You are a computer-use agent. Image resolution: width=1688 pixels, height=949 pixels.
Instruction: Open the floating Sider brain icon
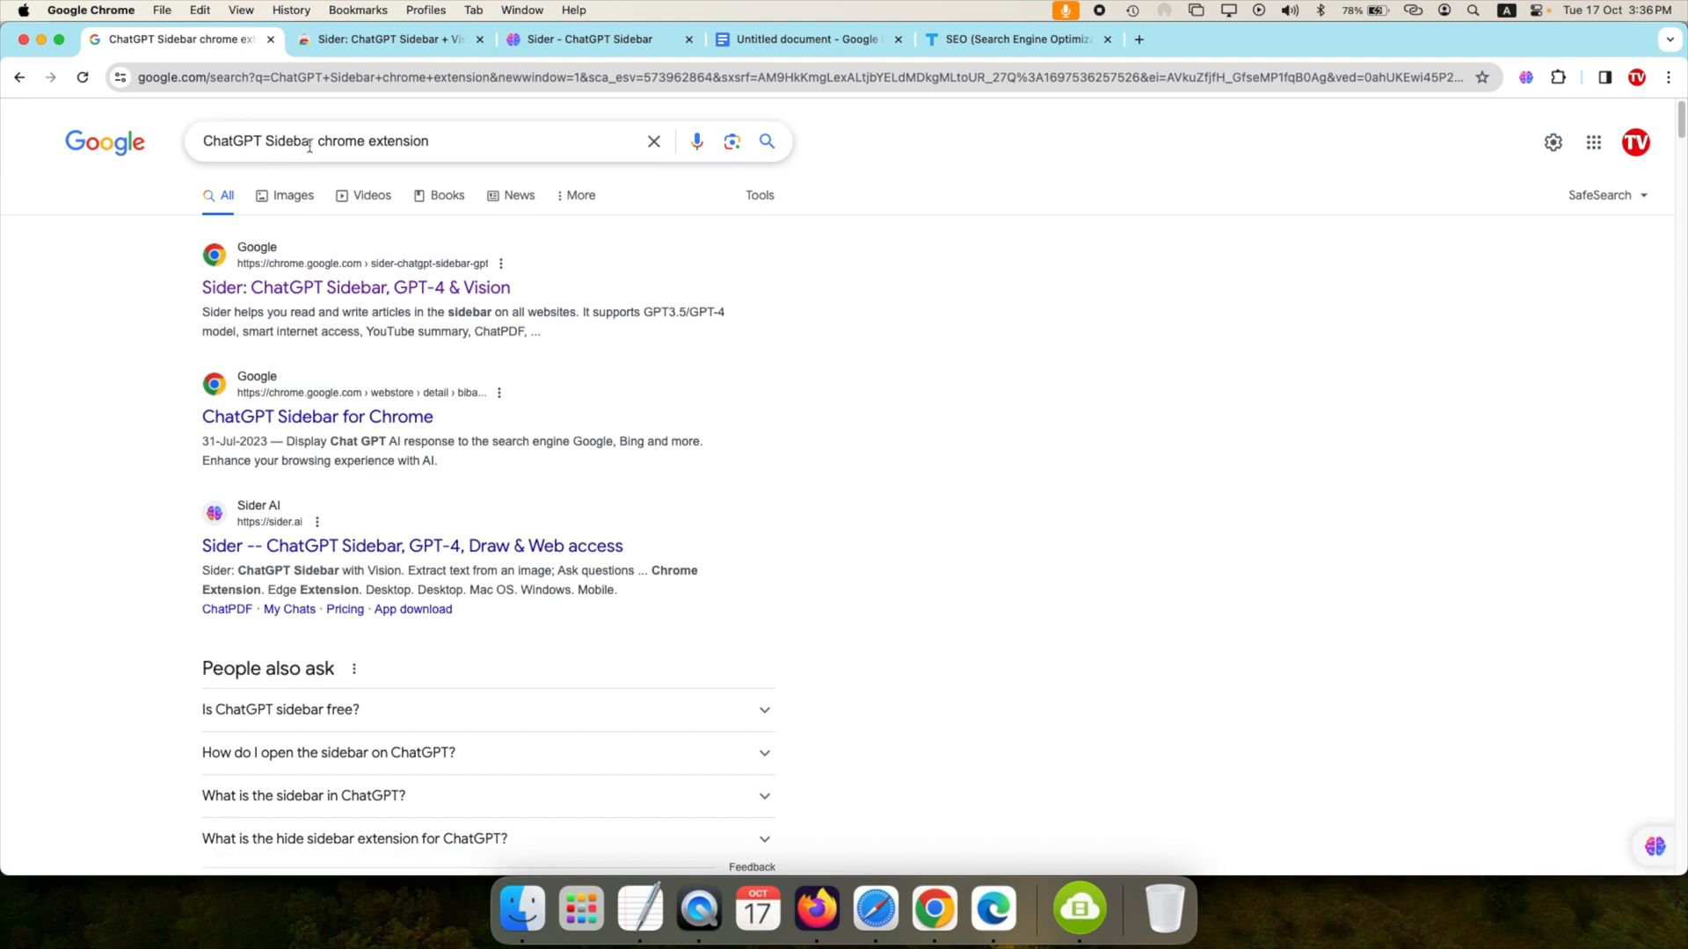[x=1655, y=846]
